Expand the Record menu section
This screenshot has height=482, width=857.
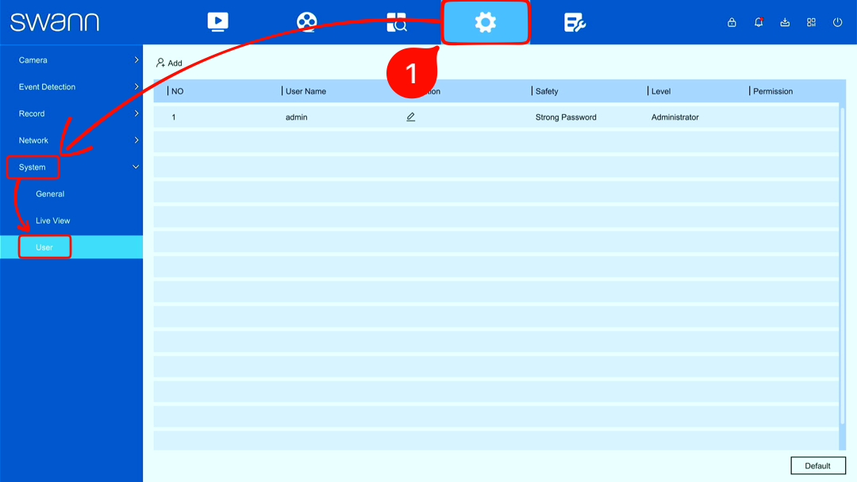click(x=71, y=113)
